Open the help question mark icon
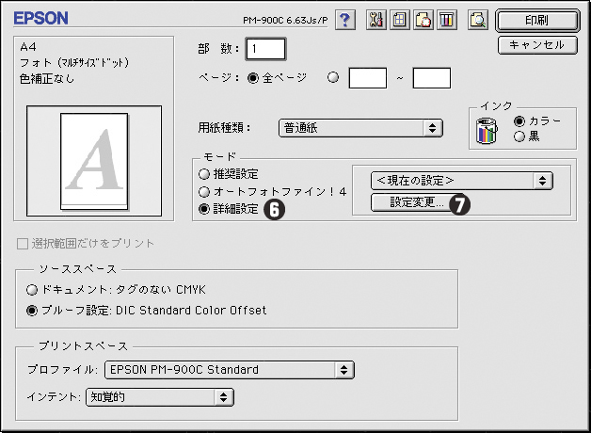The height and width of the screenshot is (433, 591). tap(344, 20)
